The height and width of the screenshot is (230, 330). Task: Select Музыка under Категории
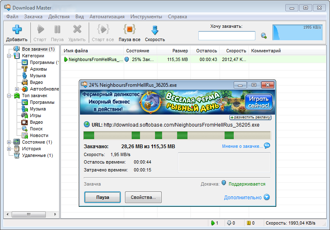(x=37, y=76)
